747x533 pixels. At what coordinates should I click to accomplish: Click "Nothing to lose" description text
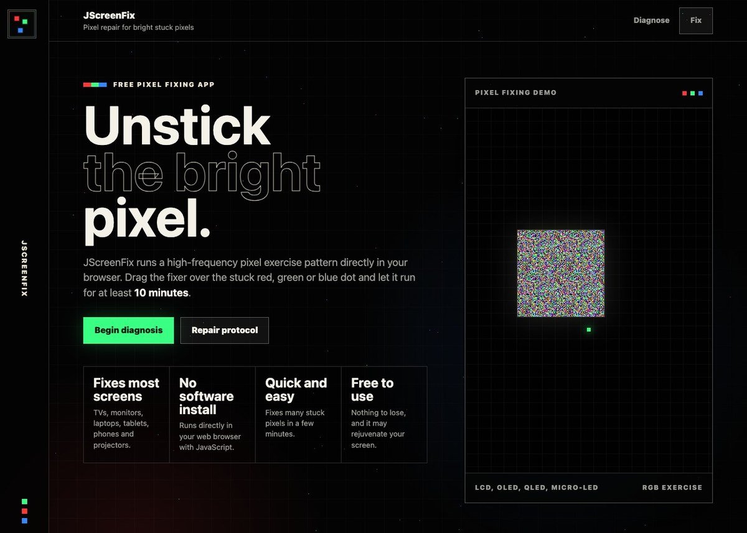379,429
